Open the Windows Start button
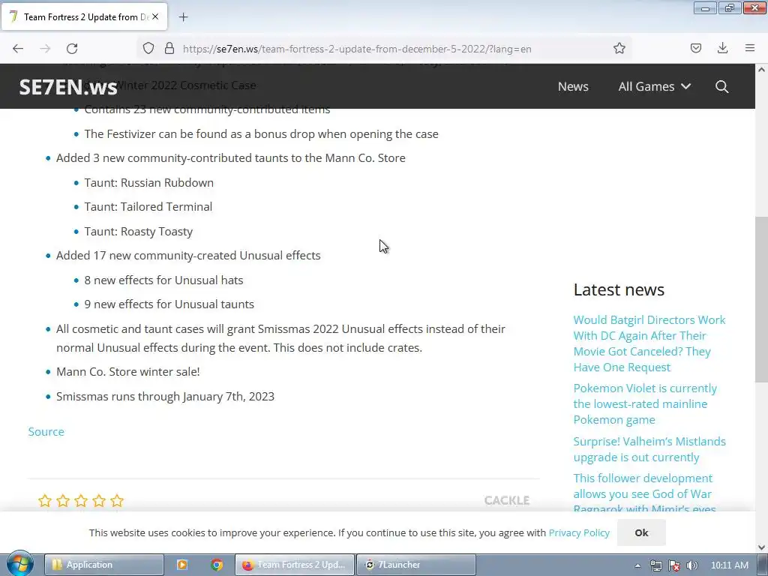The image size is (768, 576). (x=20, y=564)
